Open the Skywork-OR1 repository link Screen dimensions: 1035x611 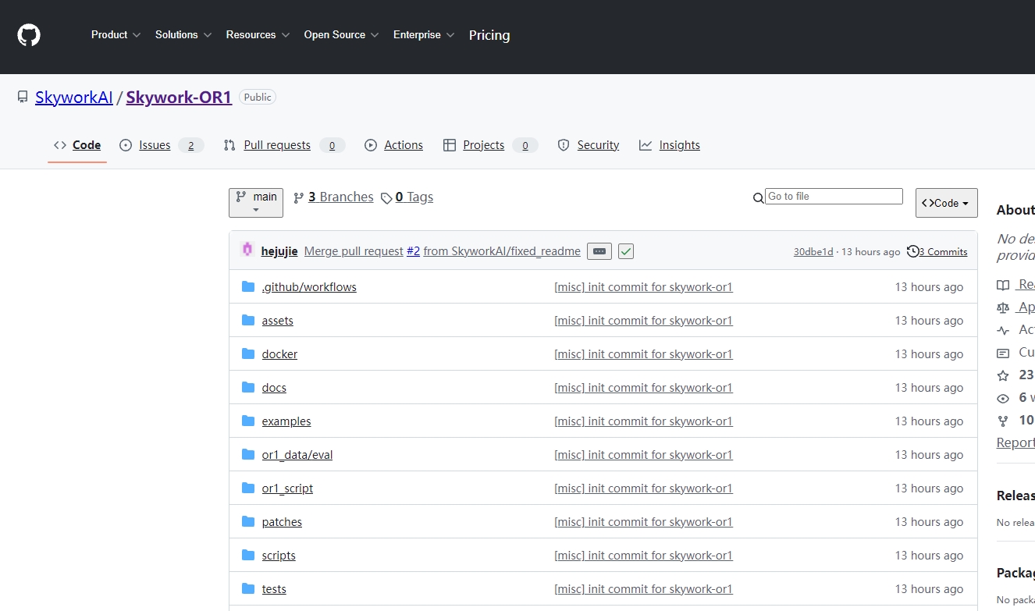click(x=179, y=98)
